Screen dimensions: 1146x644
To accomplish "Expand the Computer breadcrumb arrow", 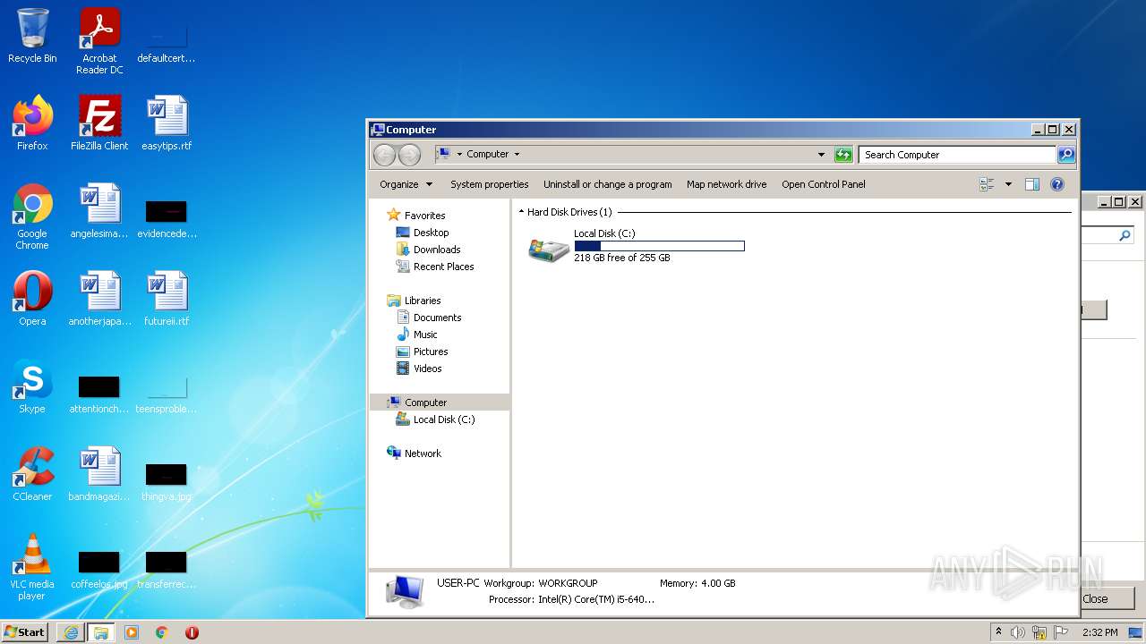I will (x=517, y=155).
